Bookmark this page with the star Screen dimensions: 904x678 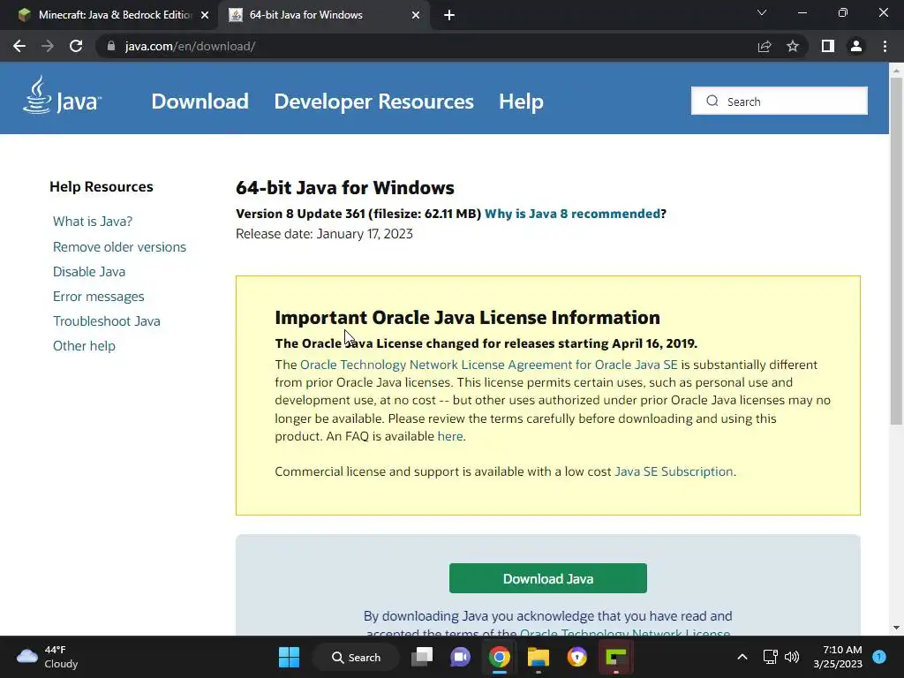coord(793,46)
